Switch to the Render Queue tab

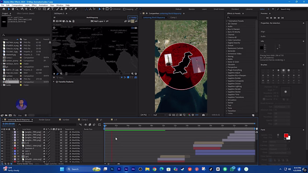coord(45,120)
